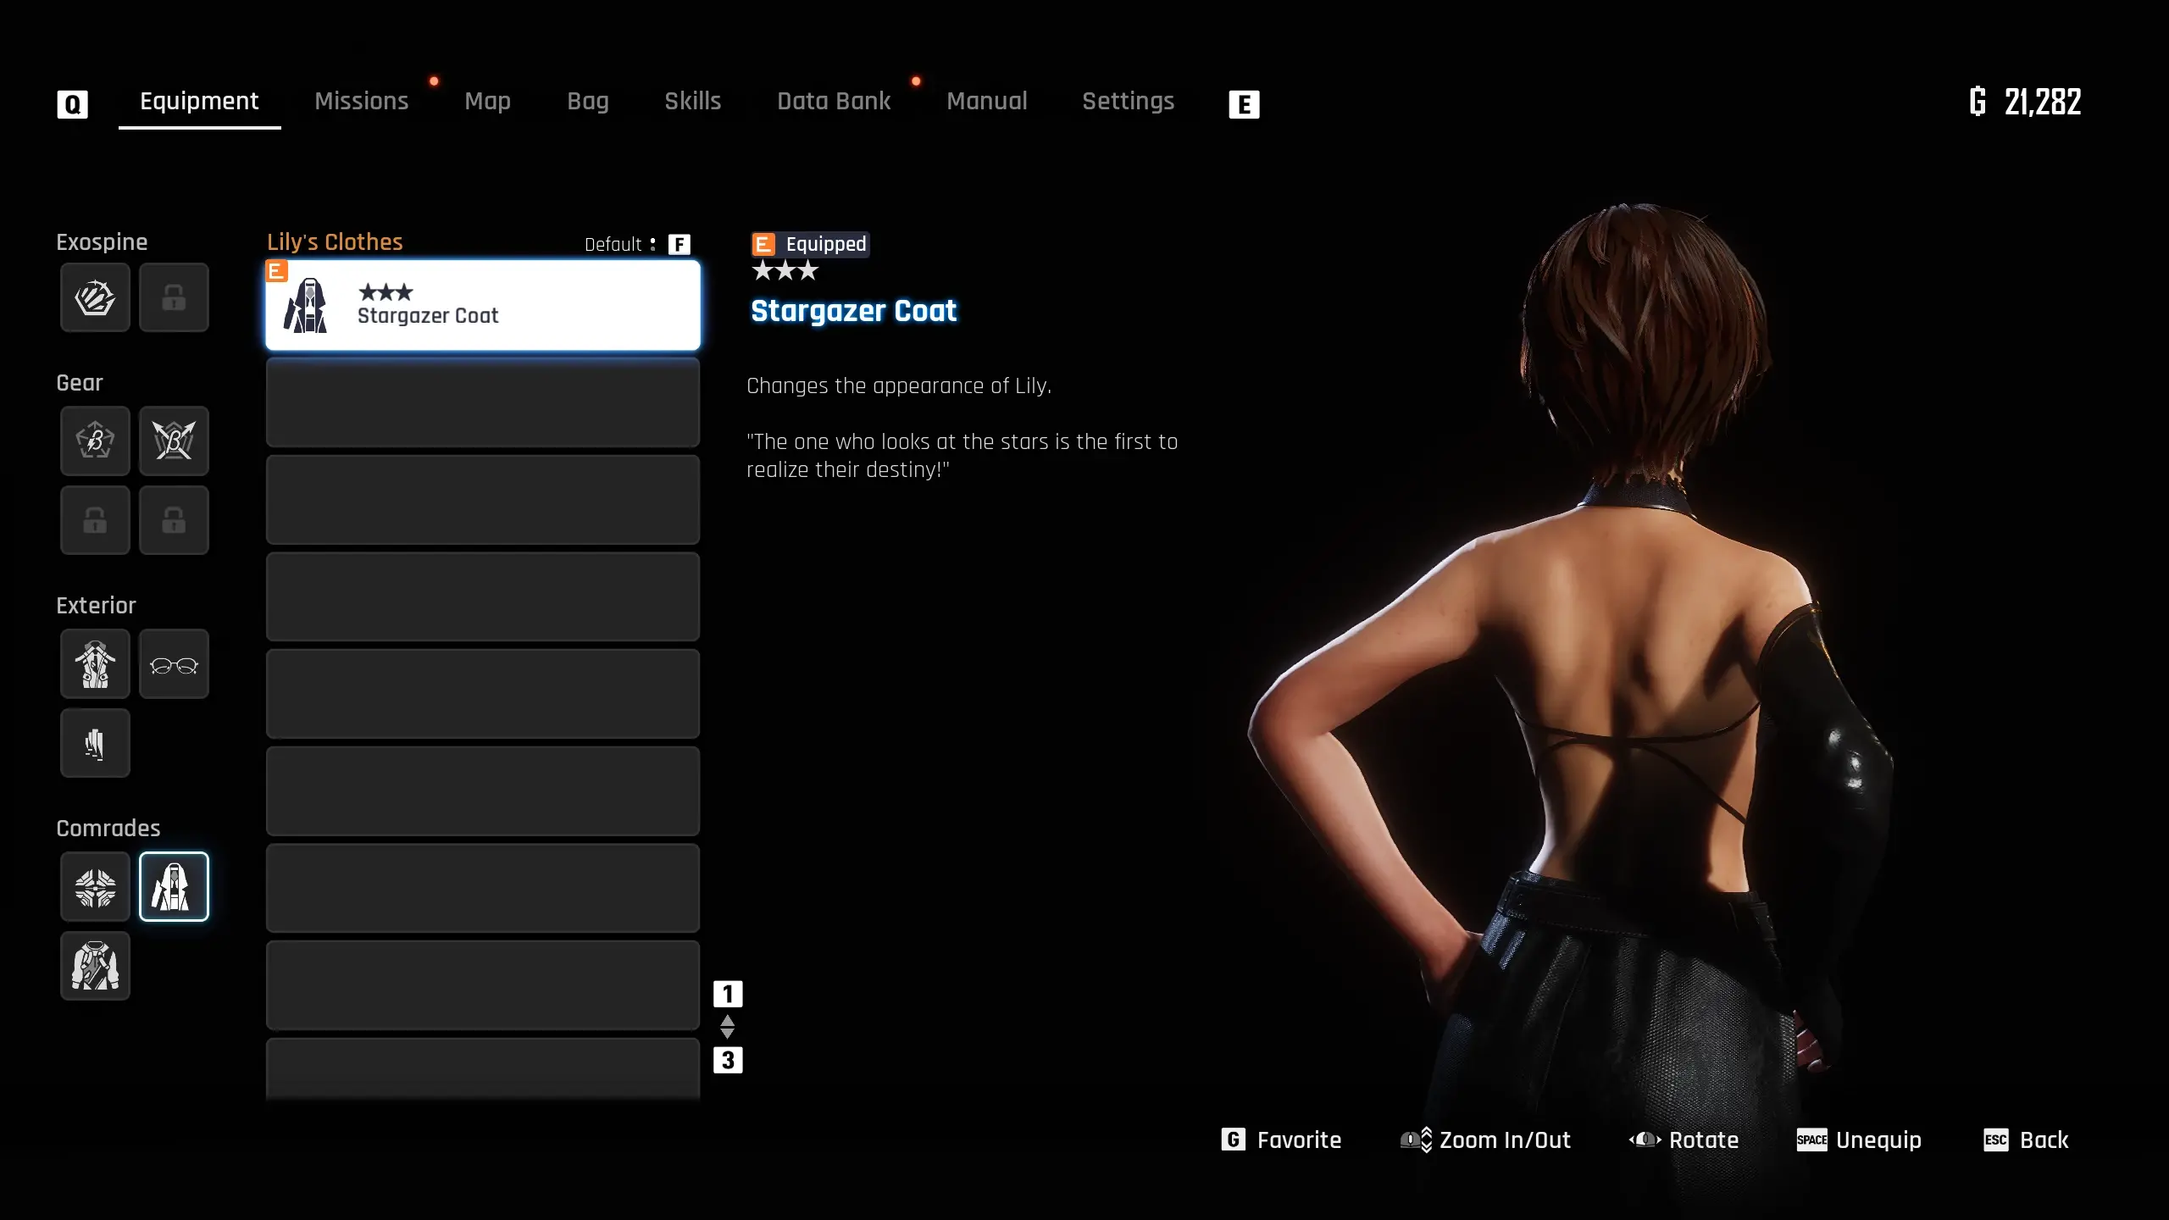Open the Exterior outfit slot
The width and height of the screenshot is (2169, 1220).
pyautogui.click(x=95, y=663)
